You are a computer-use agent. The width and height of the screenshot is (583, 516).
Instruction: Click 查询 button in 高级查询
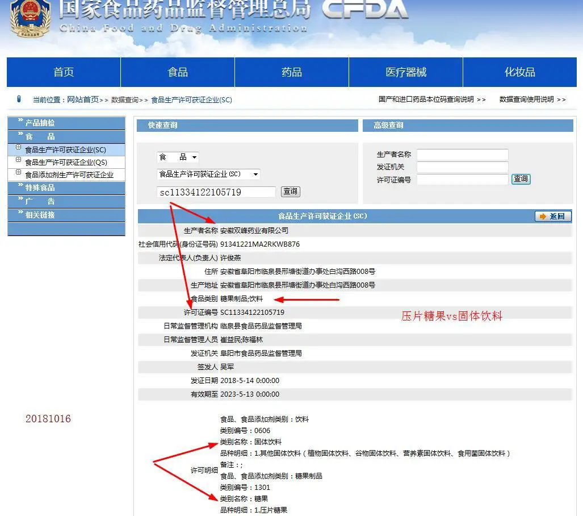(521, 179)
